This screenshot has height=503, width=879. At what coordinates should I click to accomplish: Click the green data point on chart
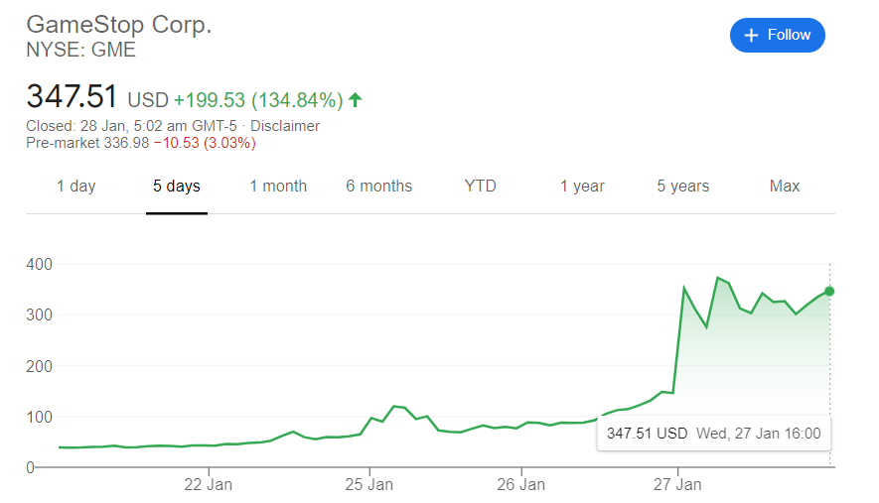pyautogui.click(x=829, y=291)
